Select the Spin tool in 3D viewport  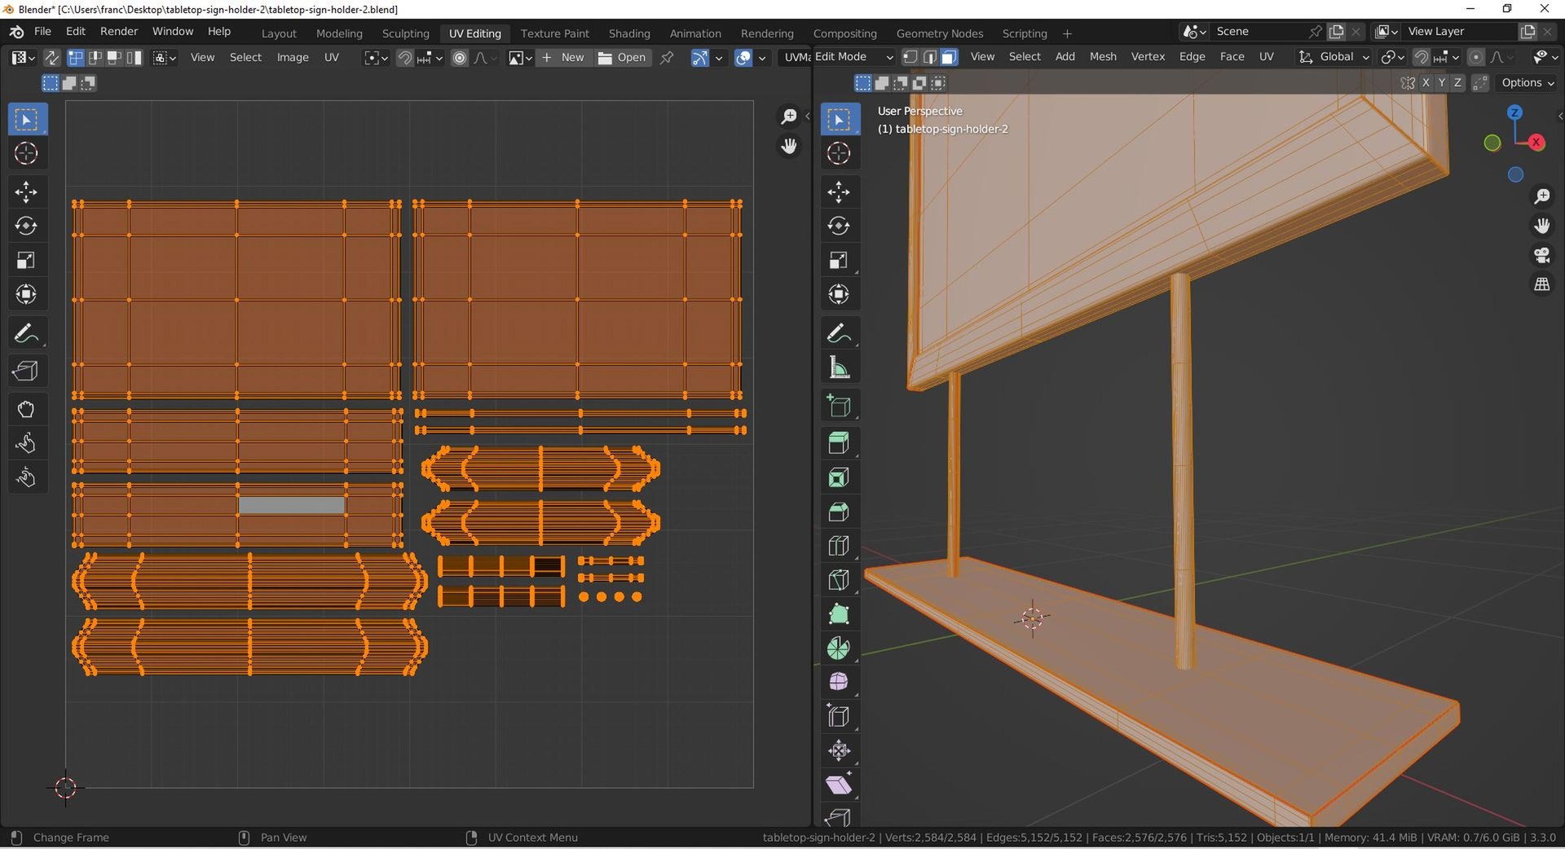[x=839, y=649]
